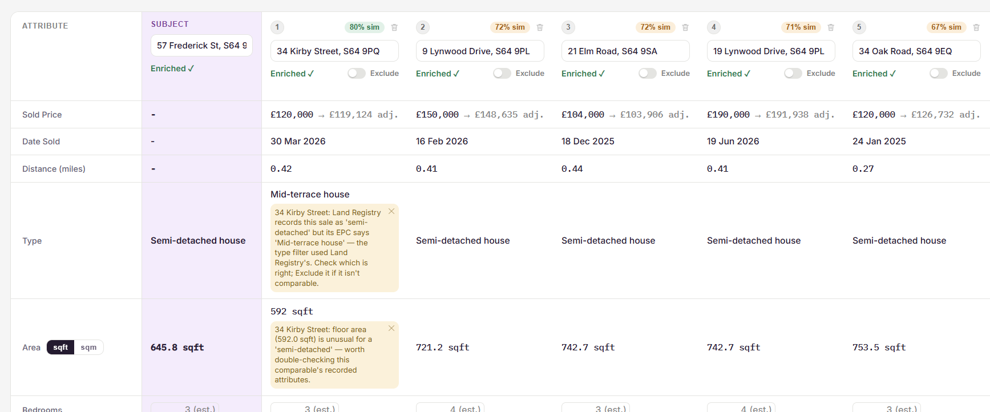Click the number 1 comparable badge

(x=277, y=27)
